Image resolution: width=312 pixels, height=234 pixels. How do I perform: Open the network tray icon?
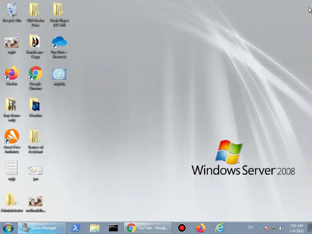point(274,228)
